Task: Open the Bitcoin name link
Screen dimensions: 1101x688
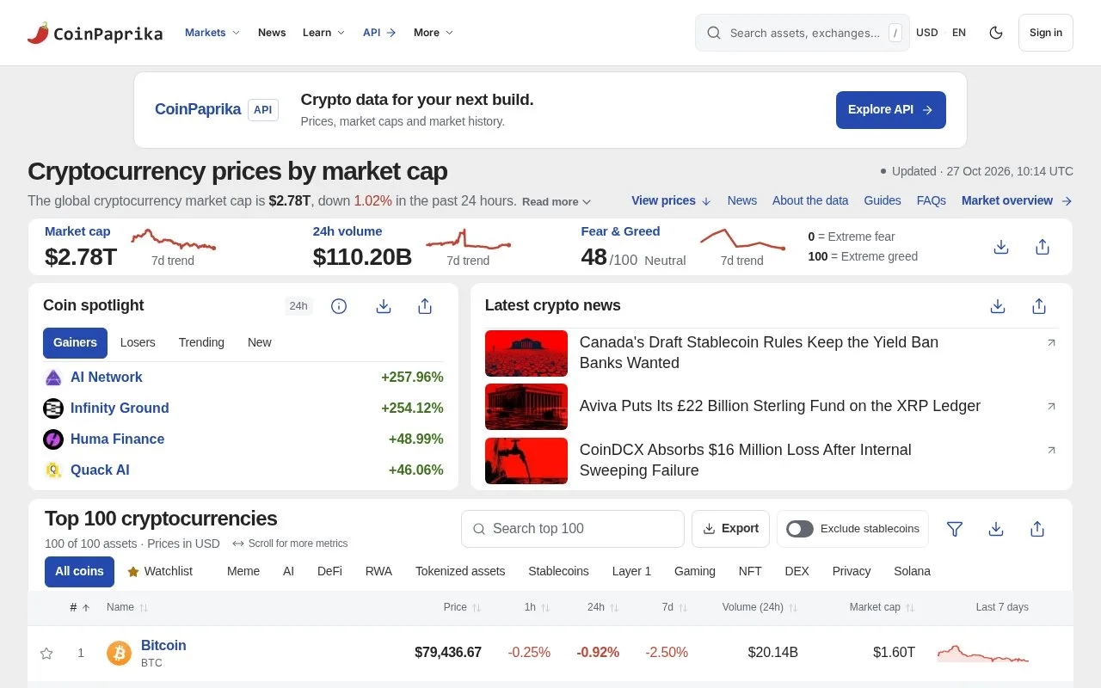Action: [x=163, y=646]
